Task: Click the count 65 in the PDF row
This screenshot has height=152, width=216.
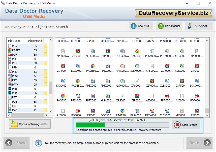Action: pos(35,55)
